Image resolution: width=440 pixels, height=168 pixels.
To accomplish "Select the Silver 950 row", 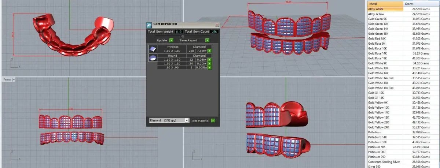I will click(x=403, y=166).
